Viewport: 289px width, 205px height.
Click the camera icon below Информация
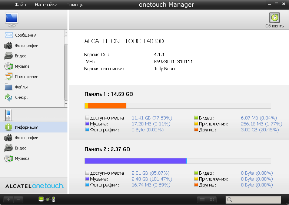(x=8, y=138)
